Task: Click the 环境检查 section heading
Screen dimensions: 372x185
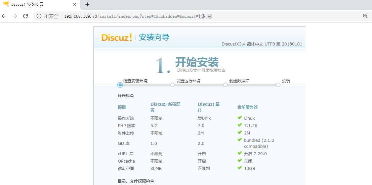Action: (126, 96)
